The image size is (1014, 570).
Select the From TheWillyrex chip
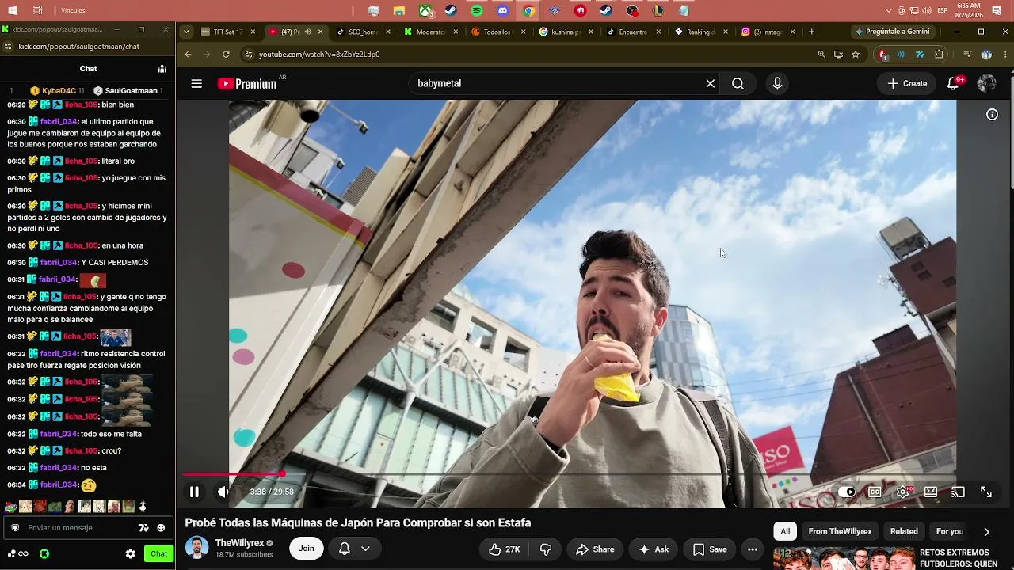click(x=841, y=531)
